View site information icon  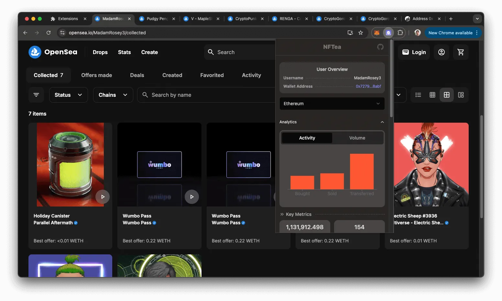(63, 33)
